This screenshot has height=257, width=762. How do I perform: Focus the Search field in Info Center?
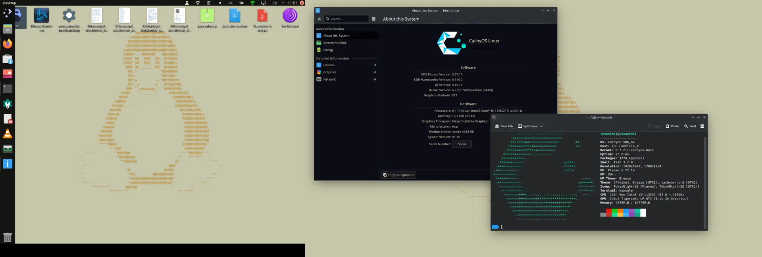pyautogui.click(x=346, y=19)
